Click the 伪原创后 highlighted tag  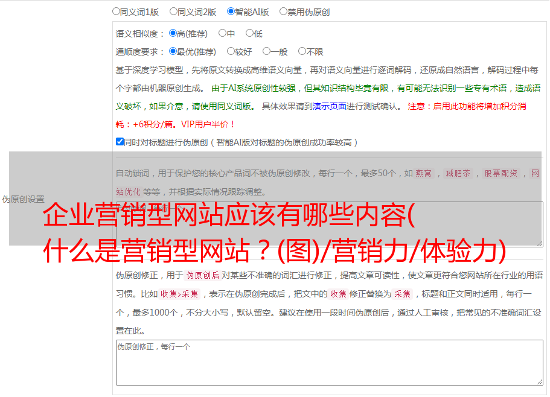203,275
